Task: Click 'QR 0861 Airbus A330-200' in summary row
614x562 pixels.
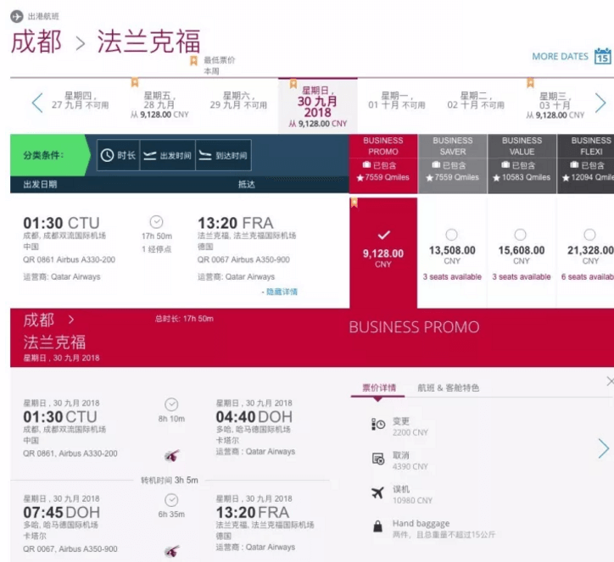Action: [69, 259]
